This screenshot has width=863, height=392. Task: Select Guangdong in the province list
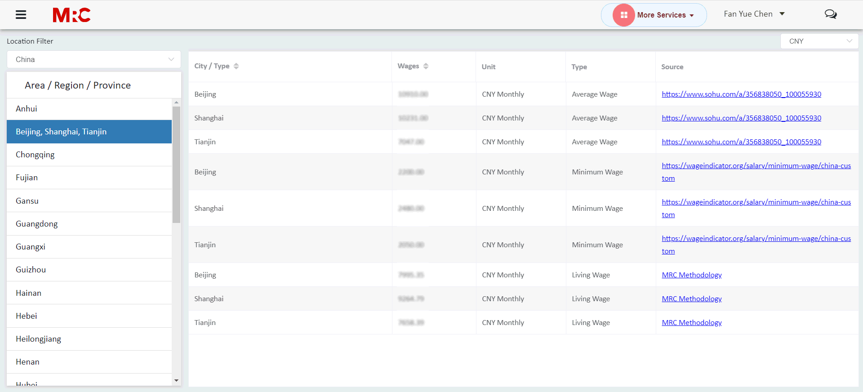click(37, 224)
